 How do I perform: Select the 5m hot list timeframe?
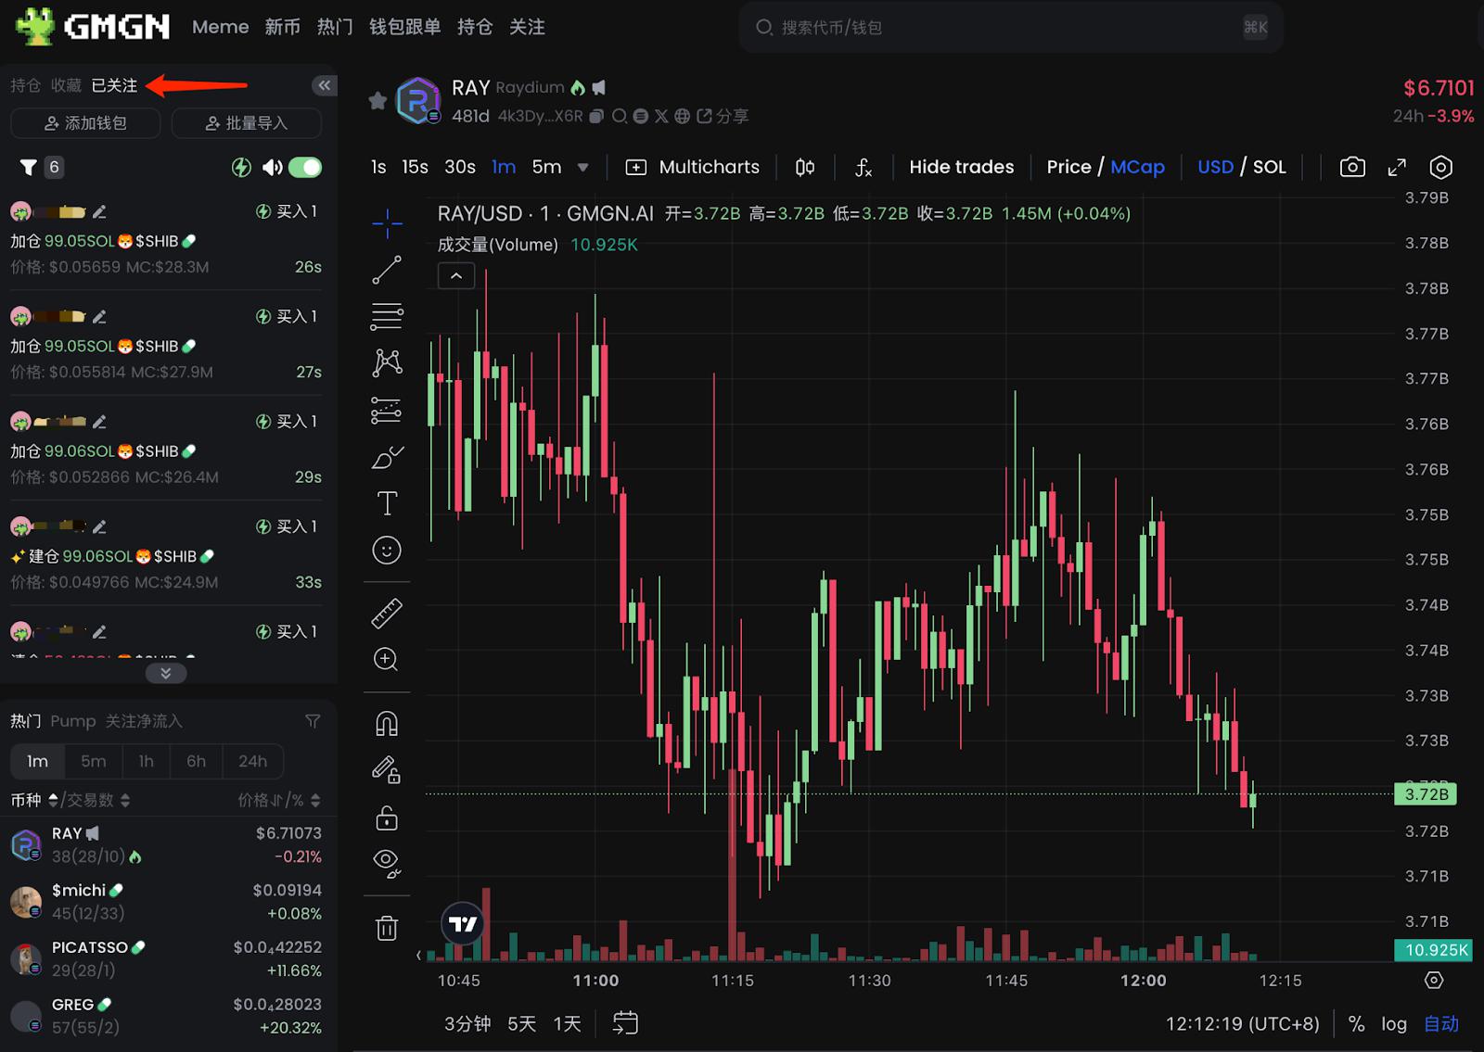pos(93,761)
